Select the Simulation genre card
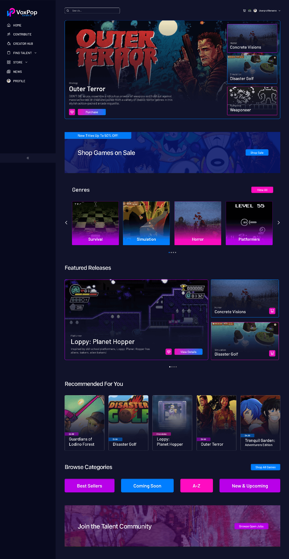 pyautogui.click(x=146, y=223)
